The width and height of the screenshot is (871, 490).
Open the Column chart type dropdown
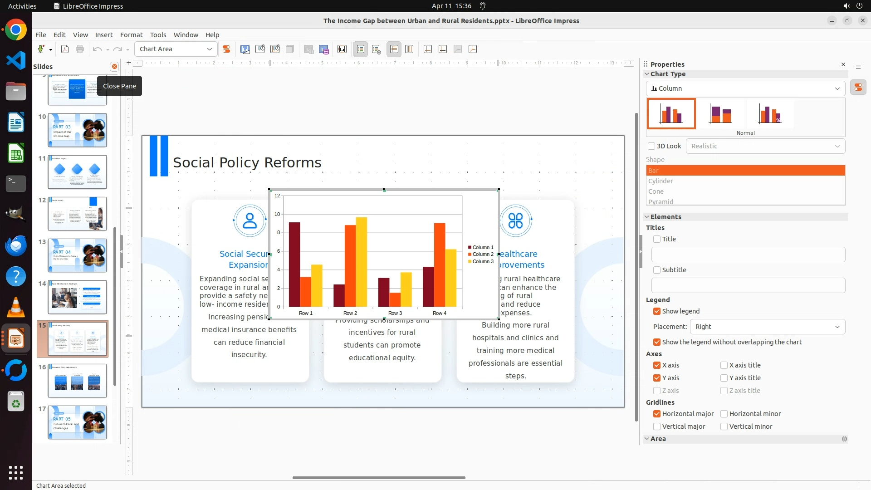click(745, 88)
